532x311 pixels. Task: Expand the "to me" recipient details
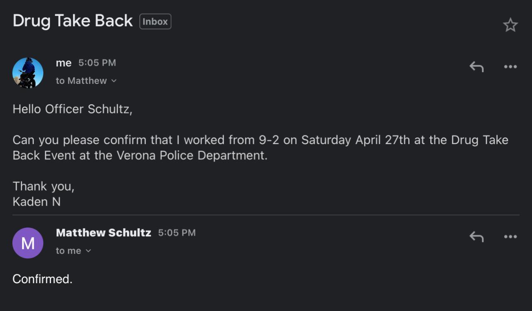point(73,251)
